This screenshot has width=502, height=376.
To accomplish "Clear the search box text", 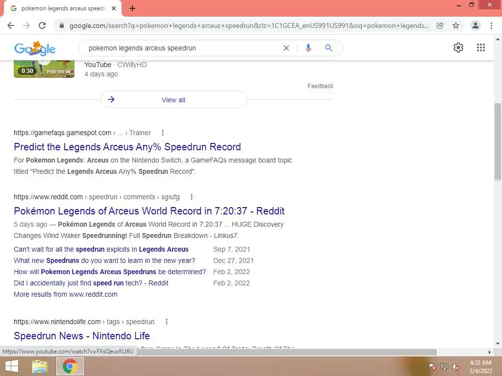I will click(286, 48).
